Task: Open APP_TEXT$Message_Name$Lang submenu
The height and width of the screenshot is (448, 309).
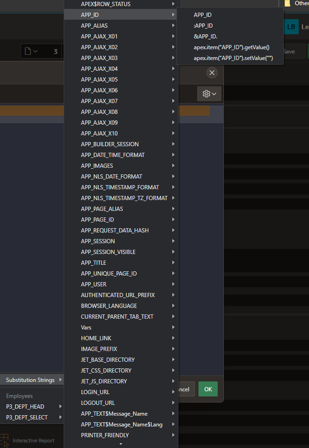Action: [121, 425]
